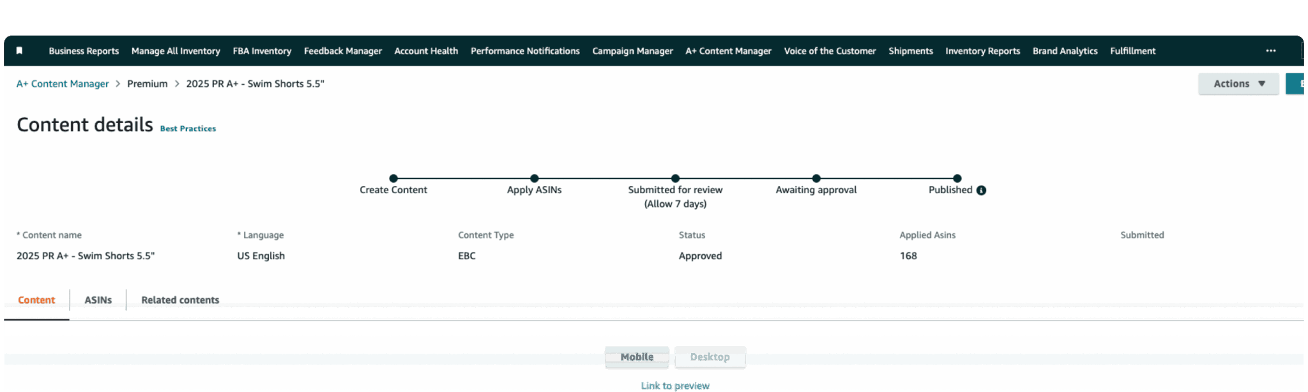The height and width of the screenshot is (392, 1308).
Task: Open Brand Analytics in top bar
Action: 1065,51
